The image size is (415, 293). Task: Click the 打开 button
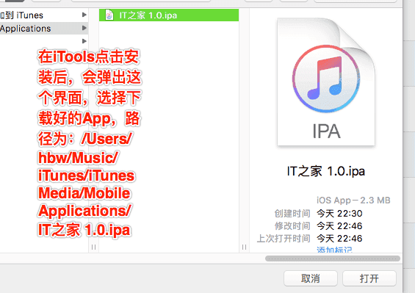[x=369, y=278]
